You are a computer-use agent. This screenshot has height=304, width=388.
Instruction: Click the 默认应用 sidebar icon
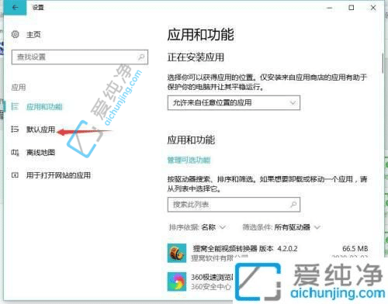15,130
